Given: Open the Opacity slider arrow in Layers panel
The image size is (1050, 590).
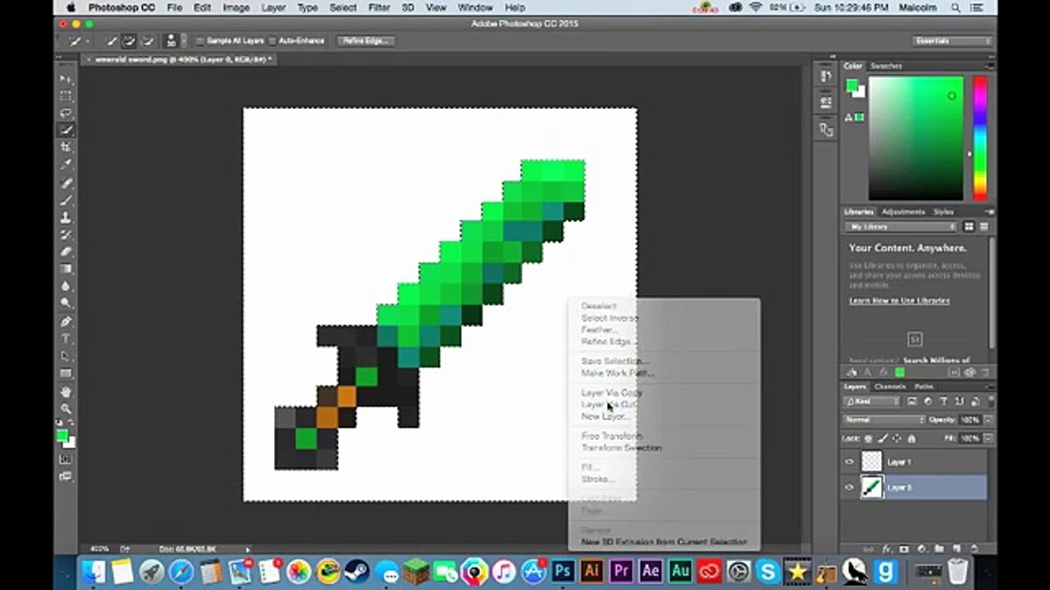Looking at the screenshot, I should (987, 420).
